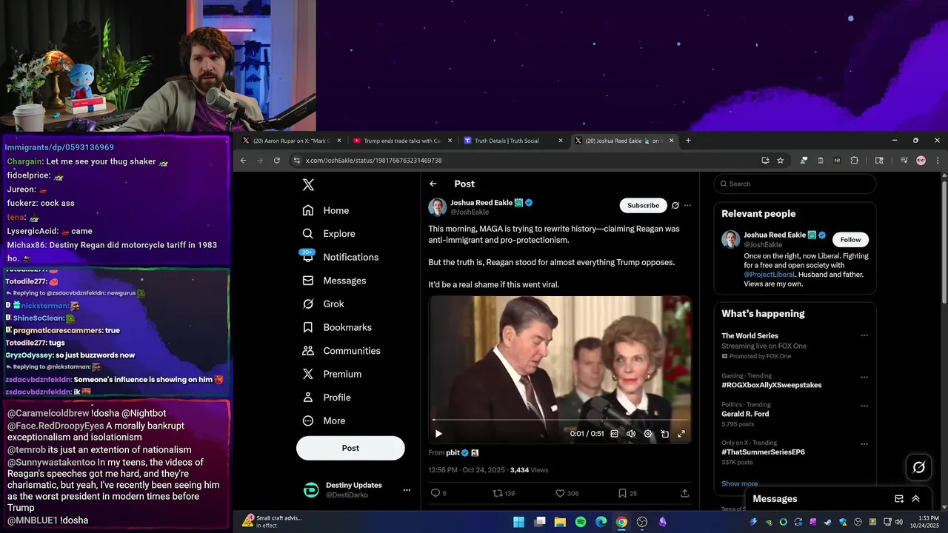
Task: Open Chrome media controls icon
Action: pyautogui.click(x=904, y=160)
